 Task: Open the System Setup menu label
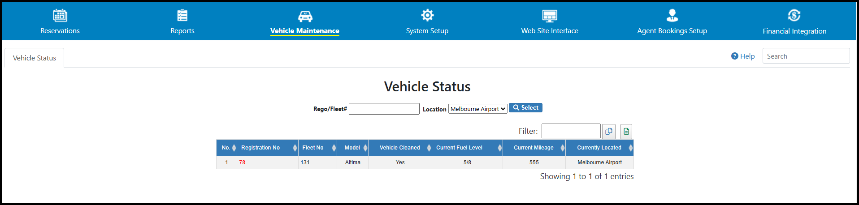click(427, 30)
